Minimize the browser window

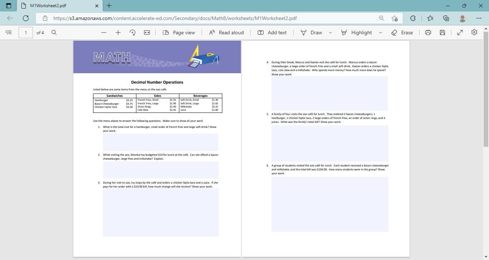[448, 6]
